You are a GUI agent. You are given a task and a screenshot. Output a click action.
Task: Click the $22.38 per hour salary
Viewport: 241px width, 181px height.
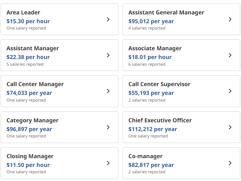point(28,57)
